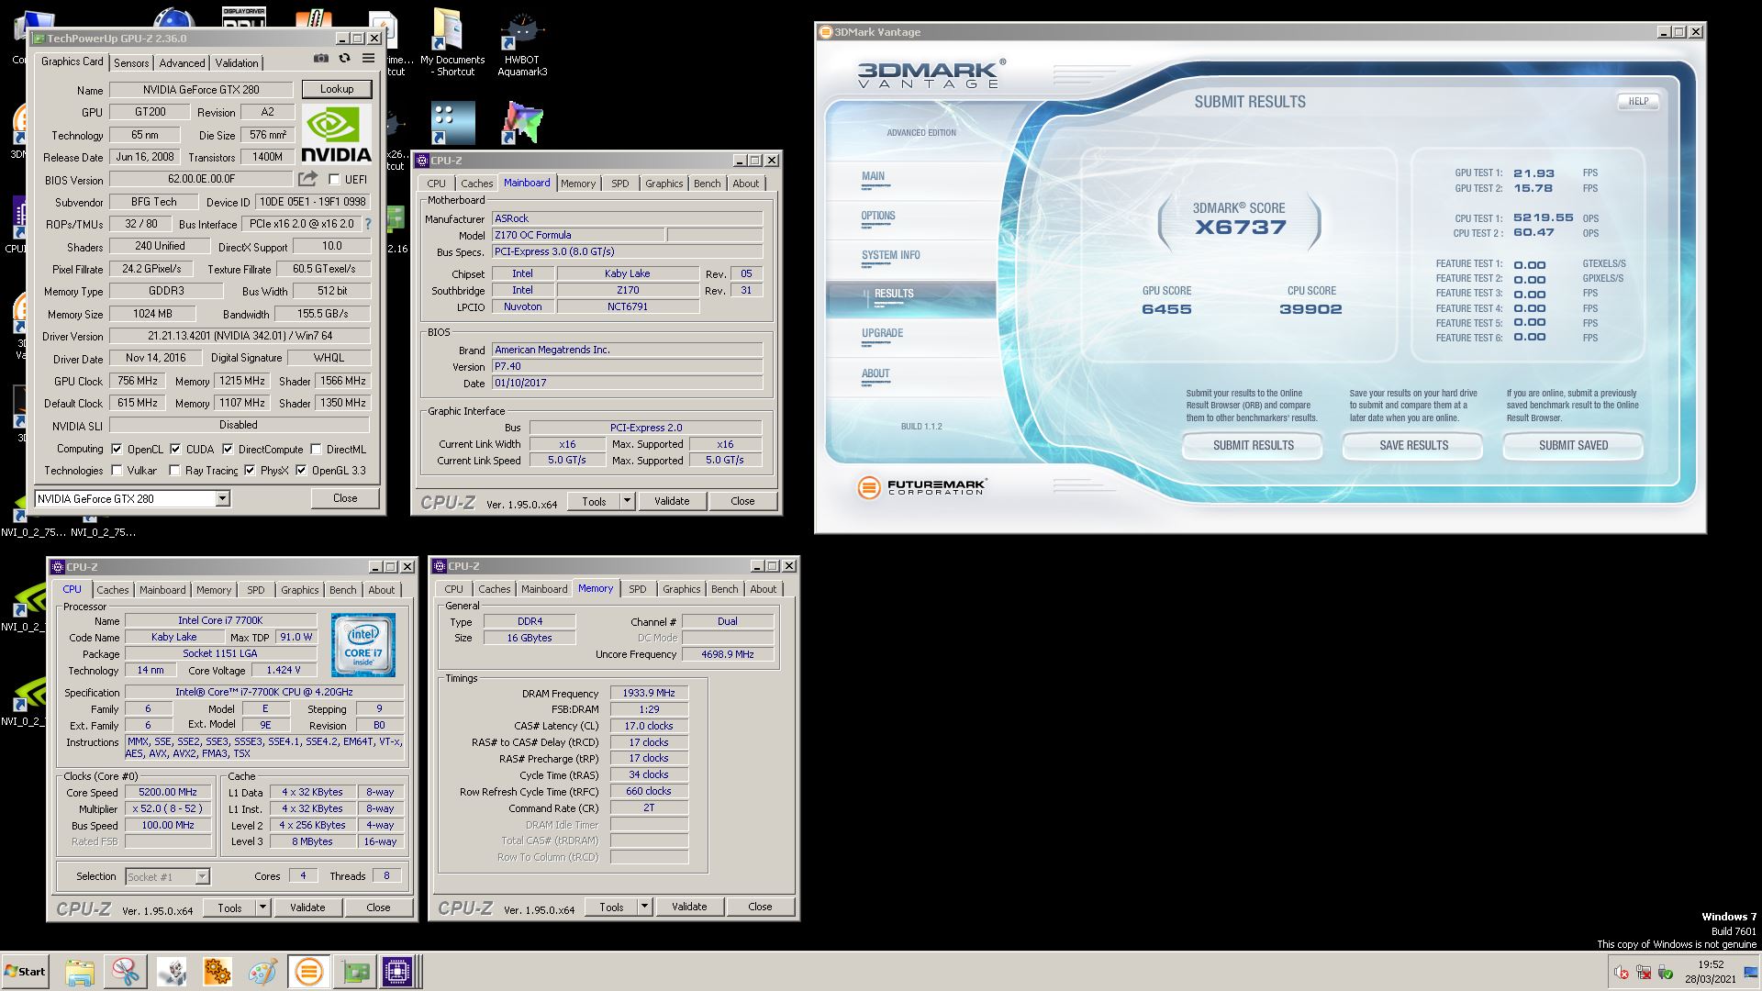Refresh GPU-Z data with the refresh icon
This screenshot has width=1762, height=991.
coord(344,59)
